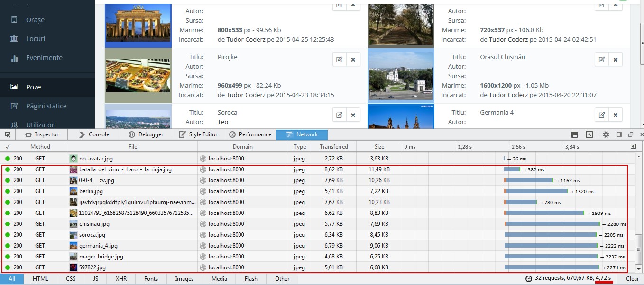Delete the Germania 4 photo
Image resolution: width=644 pixels, height=285 pixels.
tap(615, 115)
